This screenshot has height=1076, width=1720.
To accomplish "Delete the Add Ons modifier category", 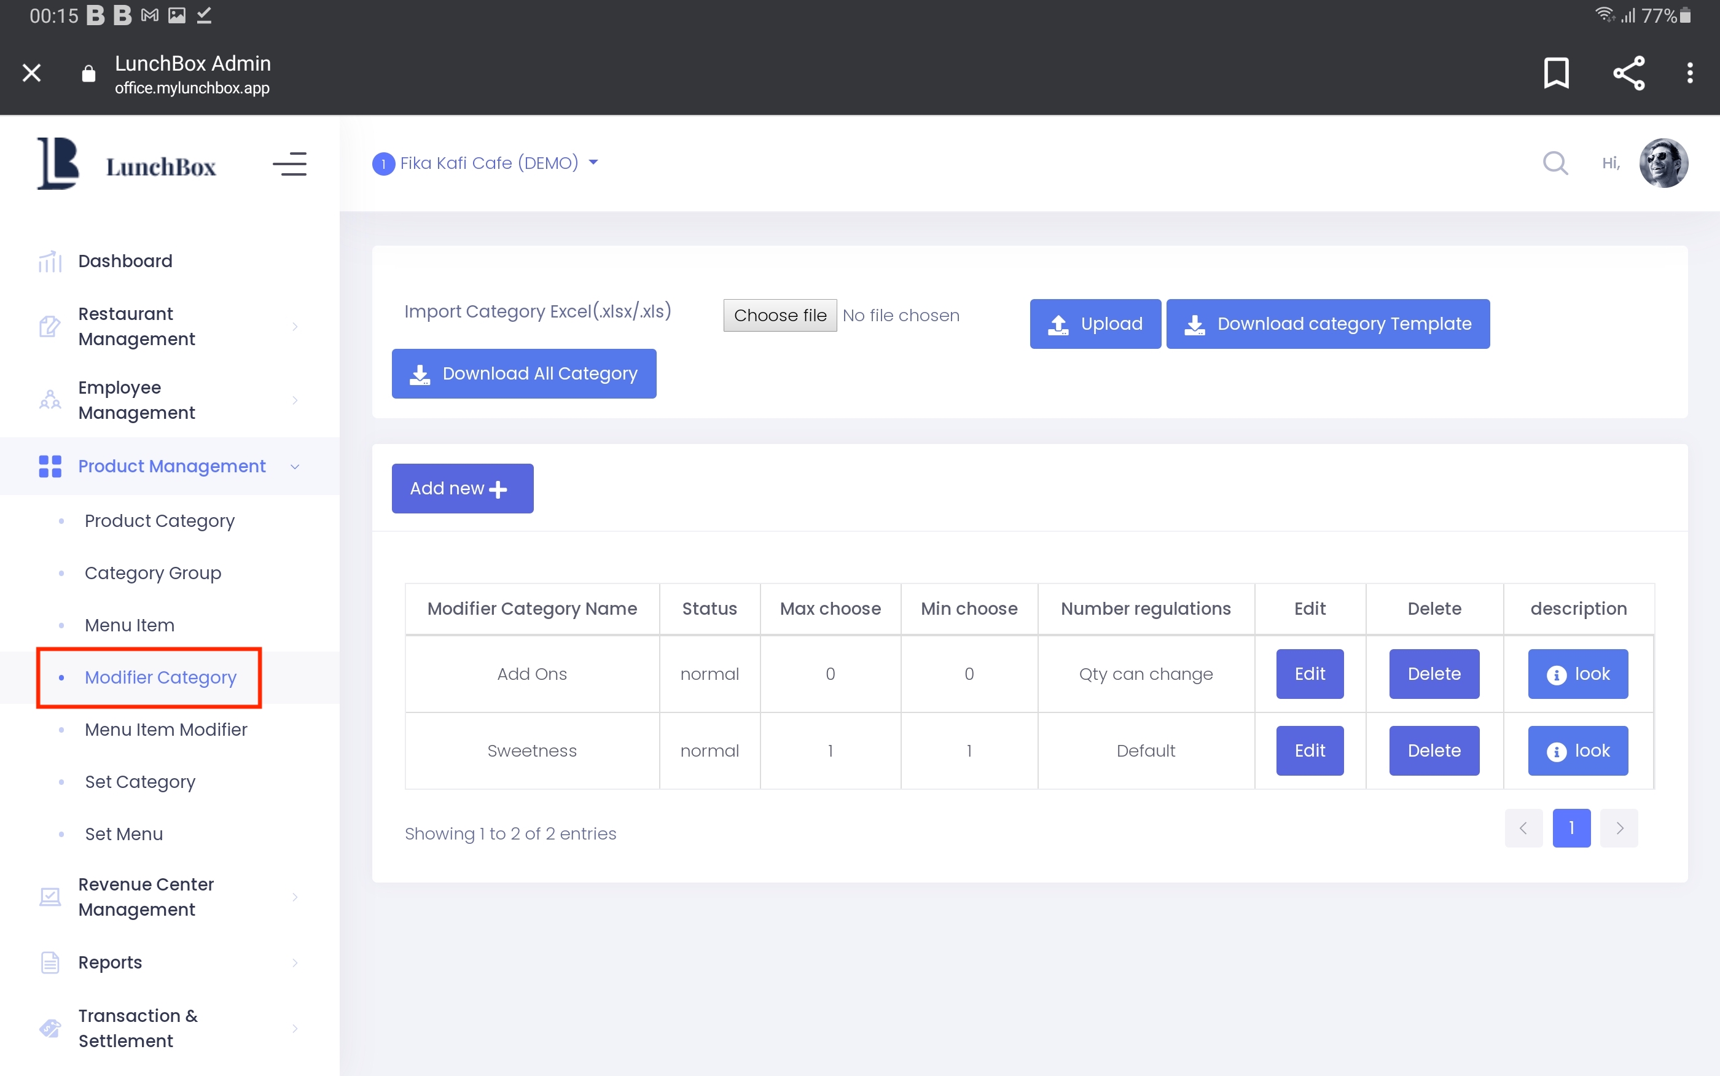I will click(x=1433, y=674).
